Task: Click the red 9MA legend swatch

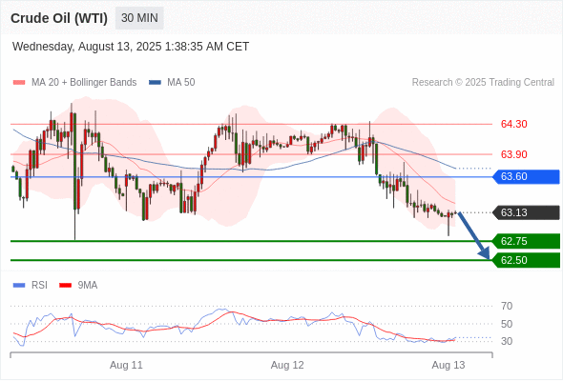Action: coord(65,286)
